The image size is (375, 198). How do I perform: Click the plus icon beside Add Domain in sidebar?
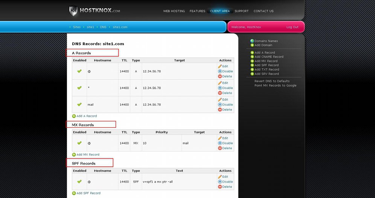(x=252, y=45)
